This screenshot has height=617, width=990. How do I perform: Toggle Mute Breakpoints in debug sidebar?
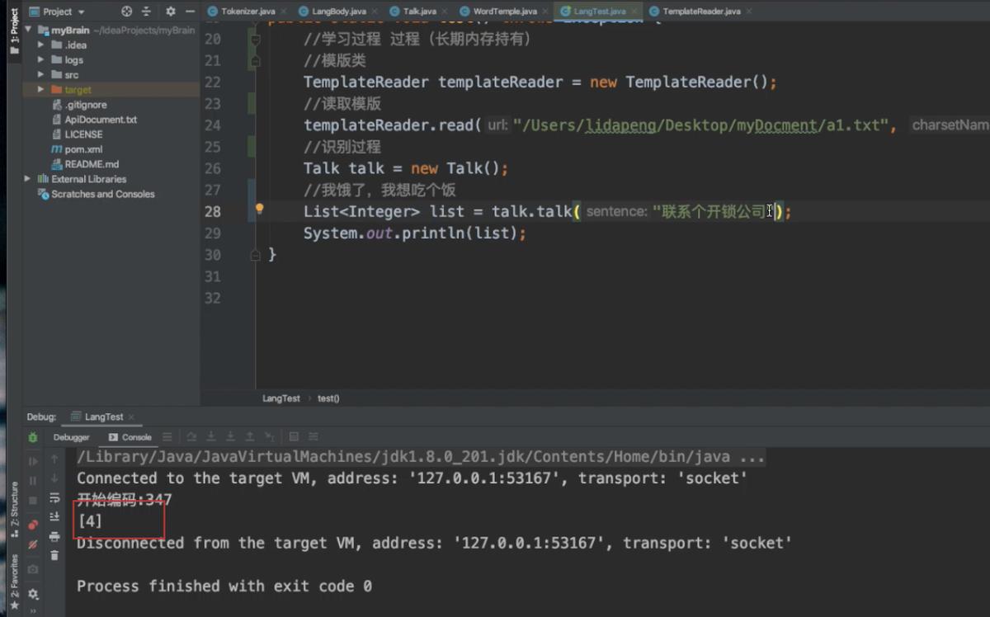[33, 545]
